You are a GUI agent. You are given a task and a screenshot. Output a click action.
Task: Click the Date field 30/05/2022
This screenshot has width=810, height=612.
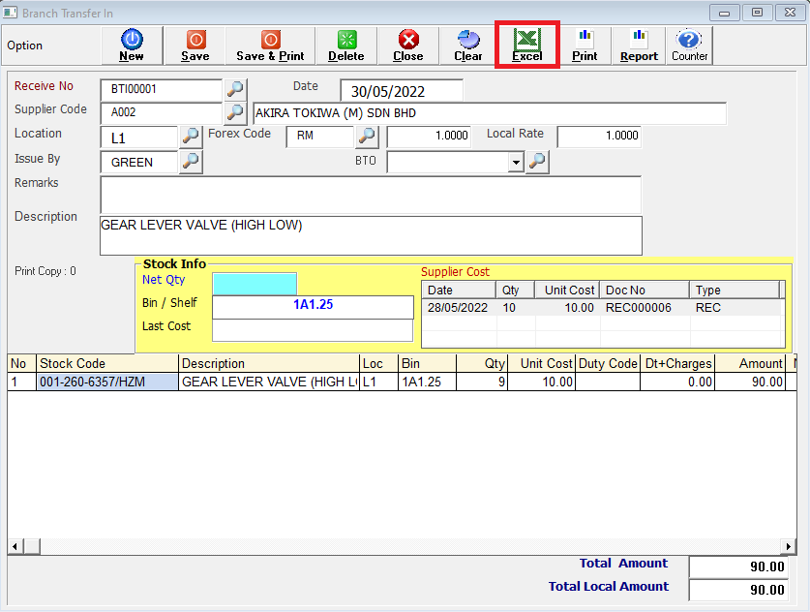(x=402, y=91)
